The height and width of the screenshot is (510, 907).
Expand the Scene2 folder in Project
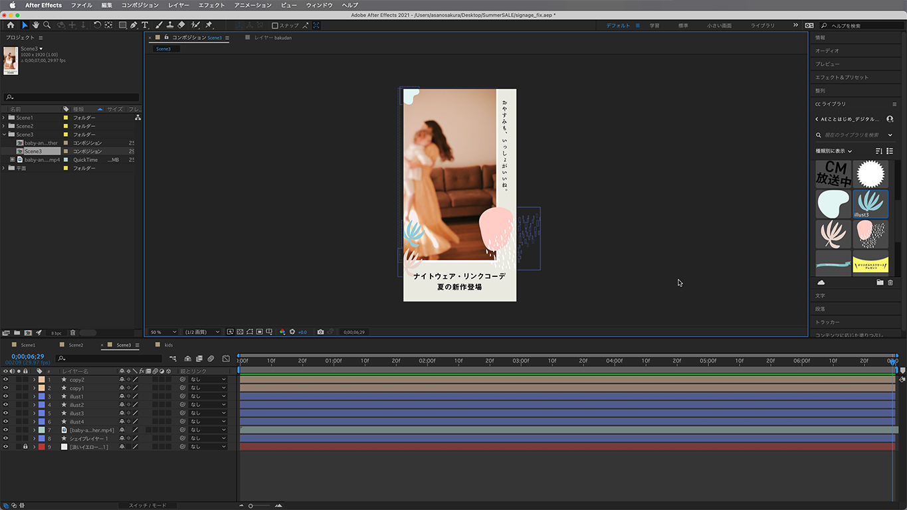click(x=4, y=126)
